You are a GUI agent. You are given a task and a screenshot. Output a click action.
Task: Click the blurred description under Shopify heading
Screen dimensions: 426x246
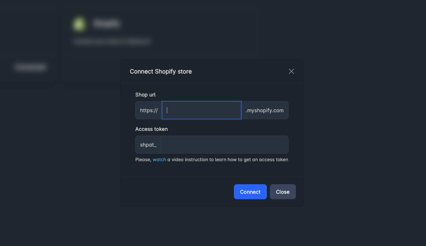(x=112, y=42)
